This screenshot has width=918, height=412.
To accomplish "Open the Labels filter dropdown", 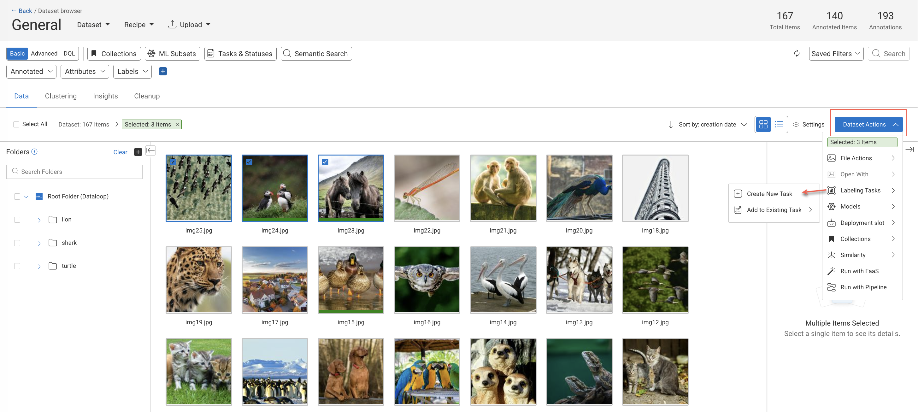I will (x=132, y=71).
